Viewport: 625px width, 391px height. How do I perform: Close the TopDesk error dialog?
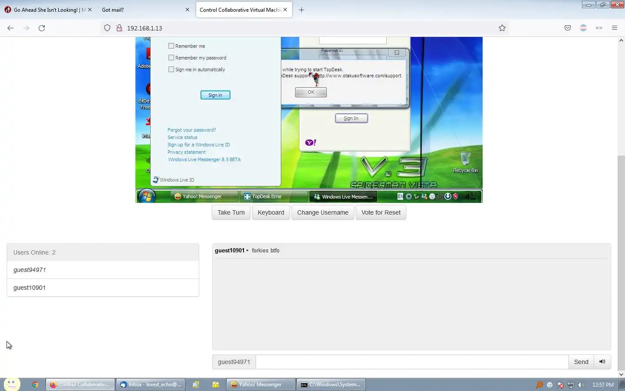397,53
